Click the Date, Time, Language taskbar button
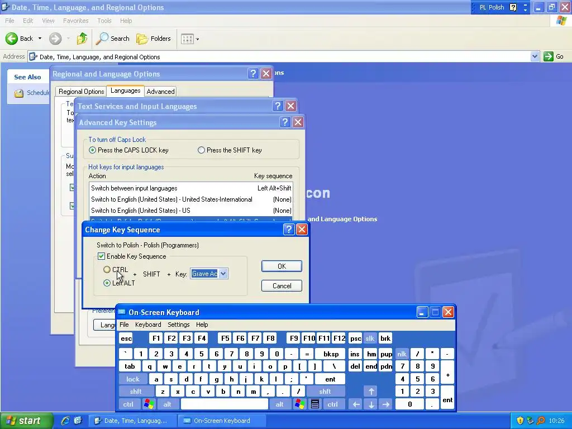Viewport: 572px width, 429px height. tap(133, 421)
